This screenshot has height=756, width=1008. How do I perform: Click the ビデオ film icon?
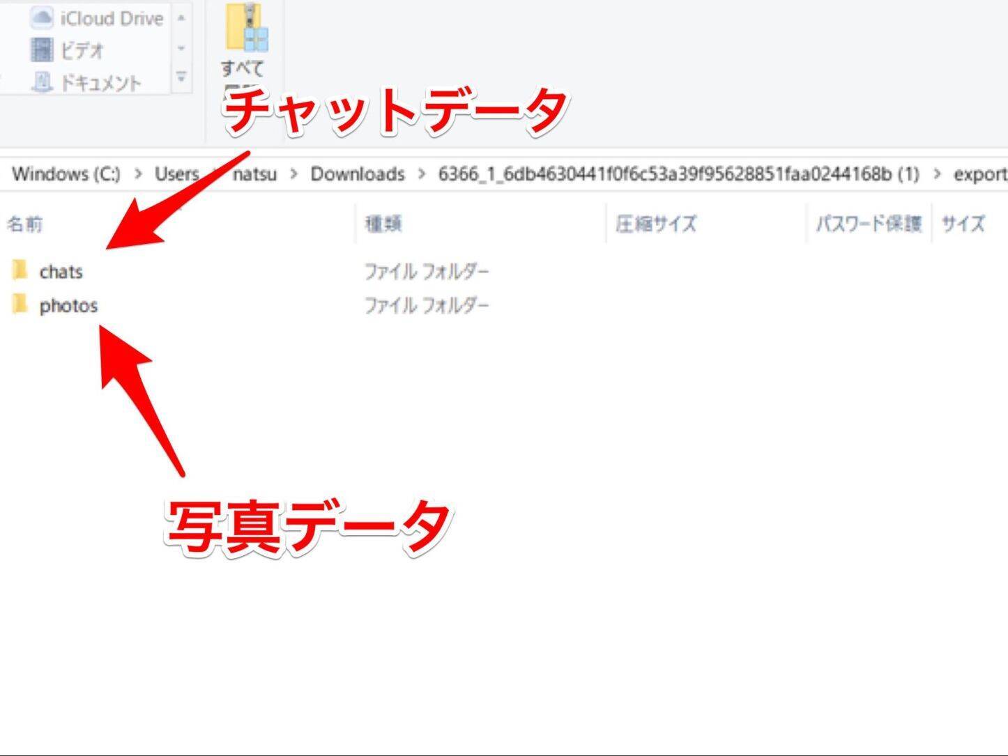pos(42,50)
